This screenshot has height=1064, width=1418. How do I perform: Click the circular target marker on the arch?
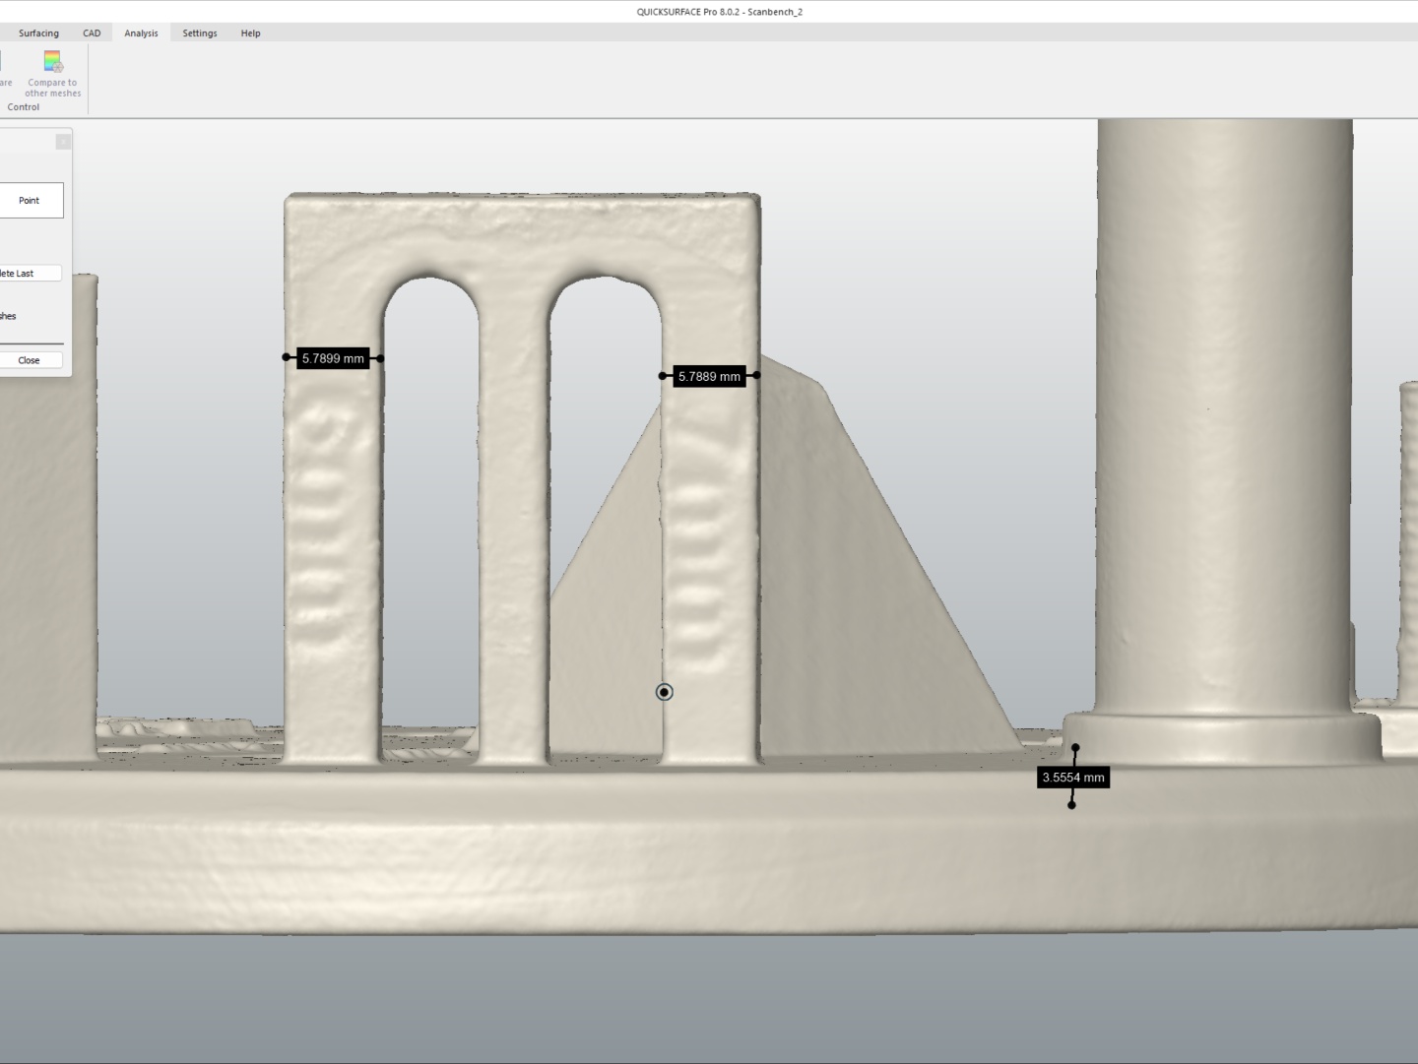click(x=664, y=692)
